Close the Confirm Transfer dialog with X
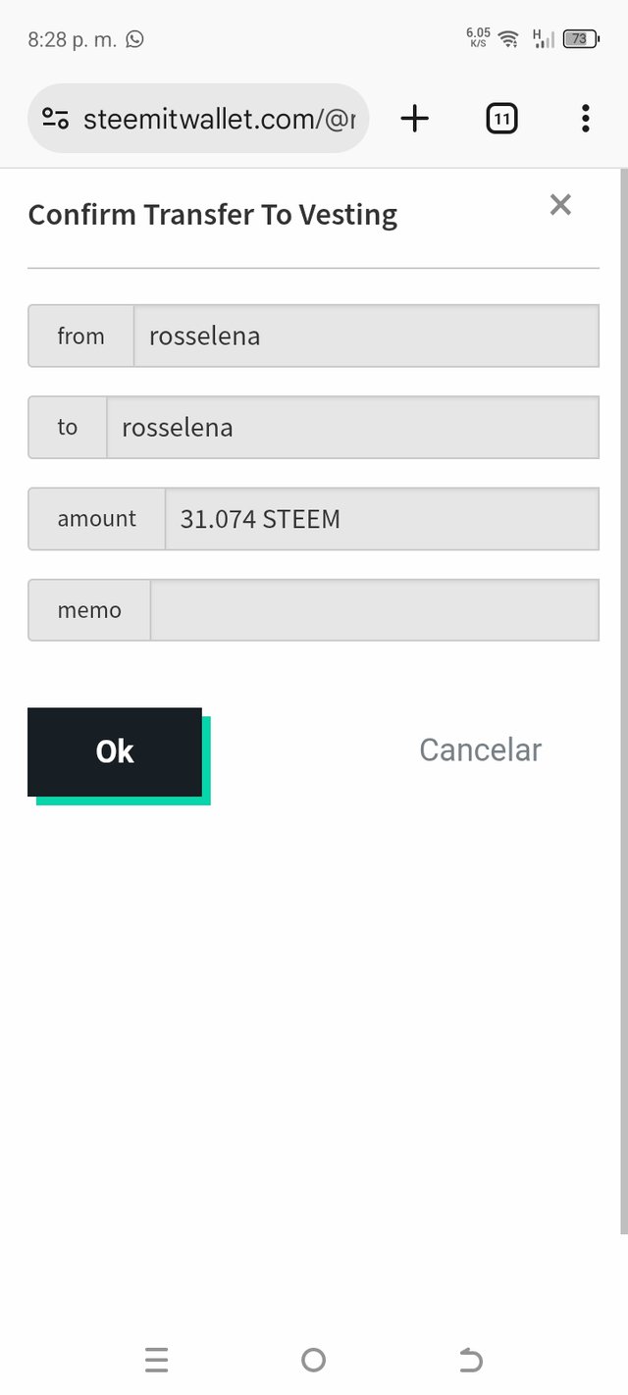The width and height of the screenshot is (628, 1395). click(560, 204)
